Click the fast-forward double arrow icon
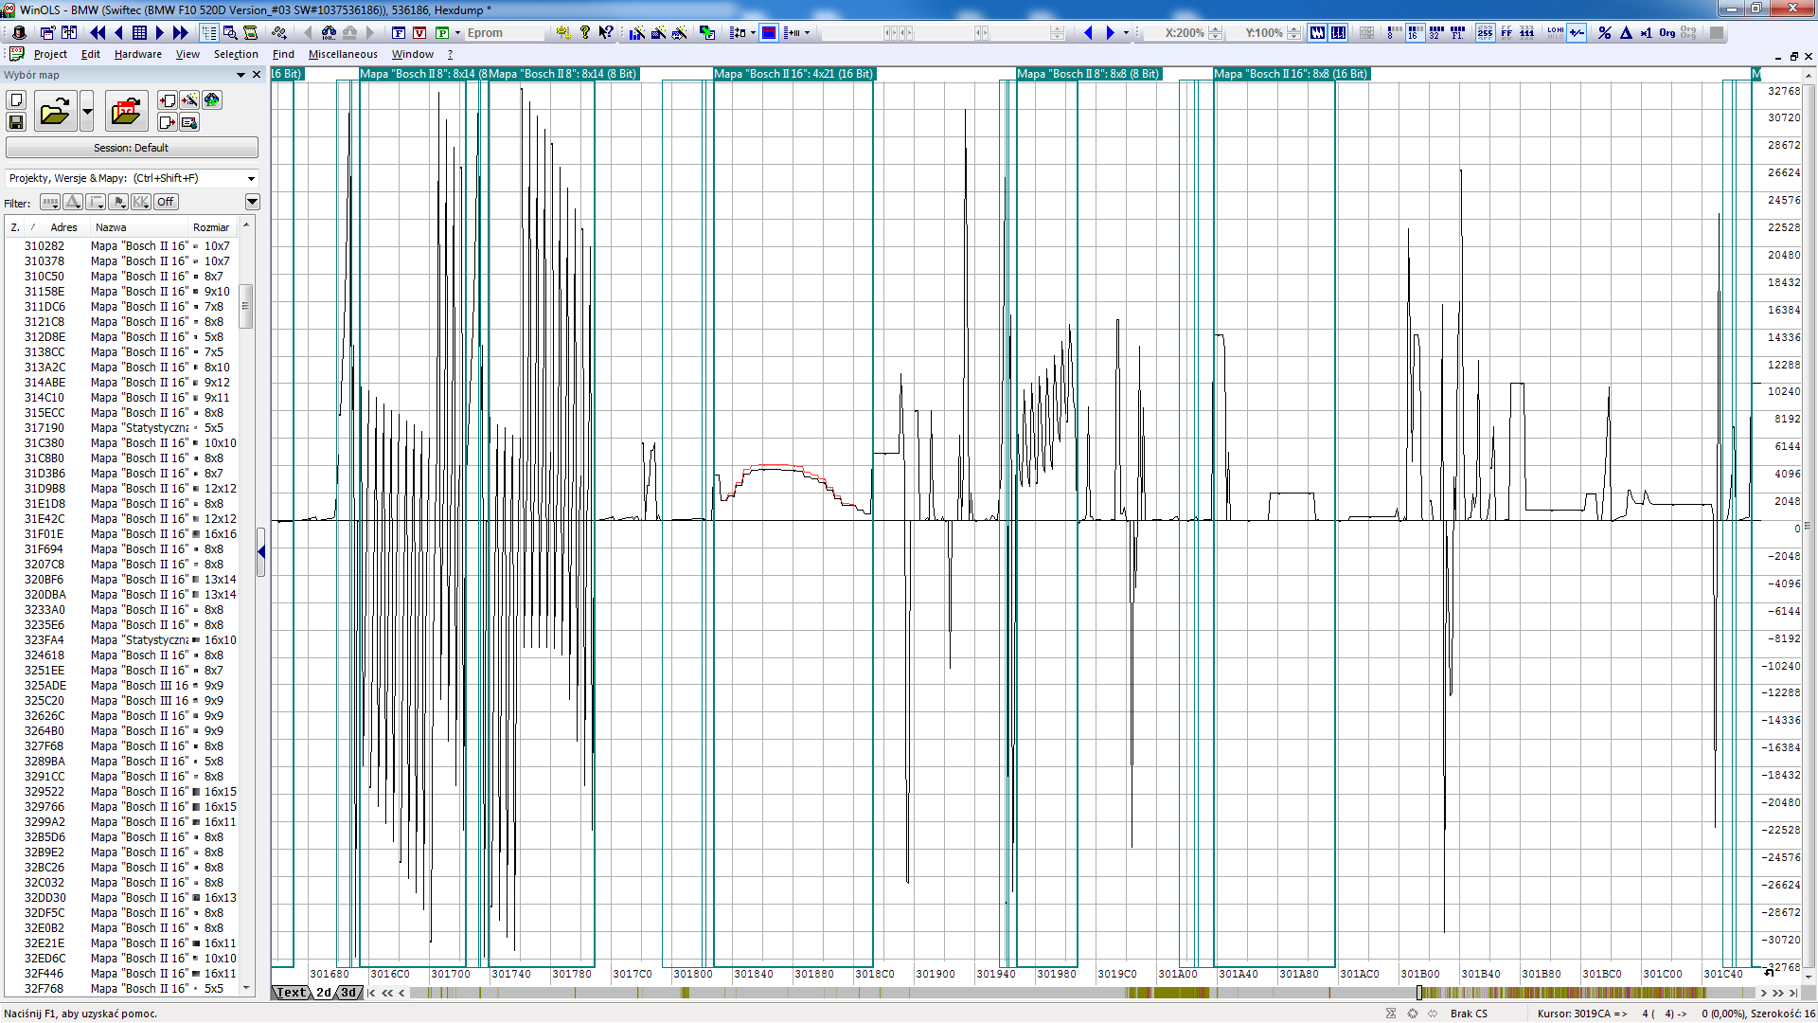This screenshot has height=1023, width=1818. pos(180,32)
